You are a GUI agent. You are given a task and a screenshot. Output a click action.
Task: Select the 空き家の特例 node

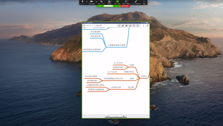[x=91, y=76]
